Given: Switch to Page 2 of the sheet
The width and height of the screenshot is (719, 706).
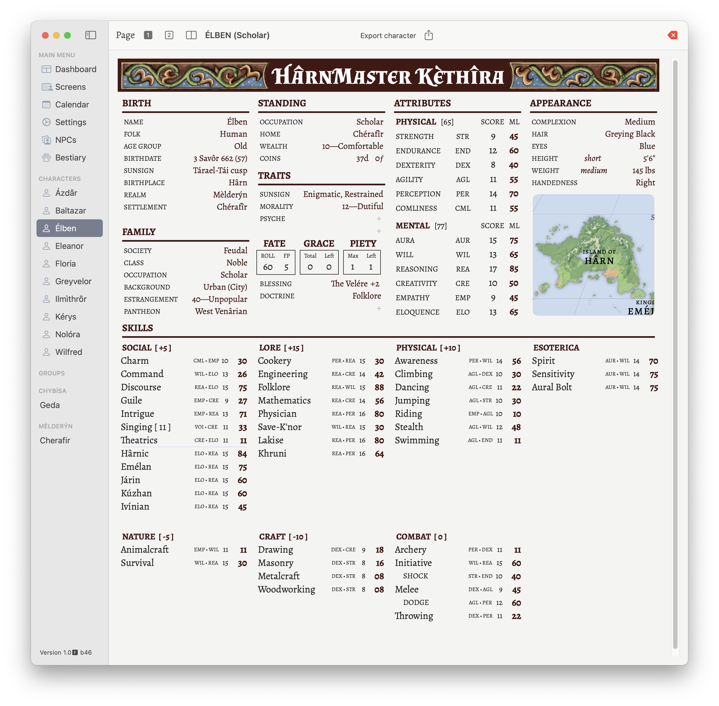Looking at the screenshot, I should coord(169,35).
